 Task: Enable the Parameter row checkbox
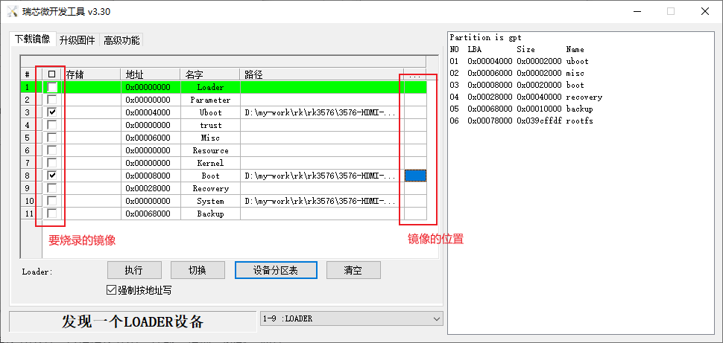coord(53,100)
